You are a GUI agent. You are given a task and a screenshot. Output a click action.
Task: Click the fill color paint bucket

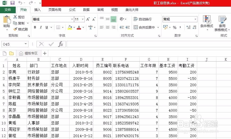(70, 27)
